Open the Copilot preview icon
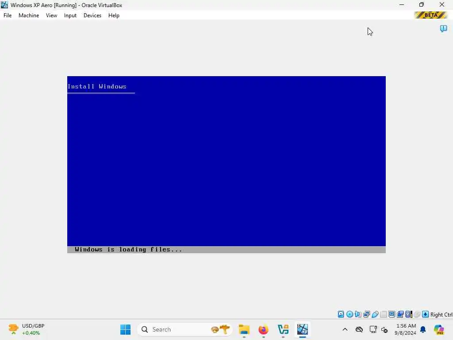The image size is (453, 340). 439,329
